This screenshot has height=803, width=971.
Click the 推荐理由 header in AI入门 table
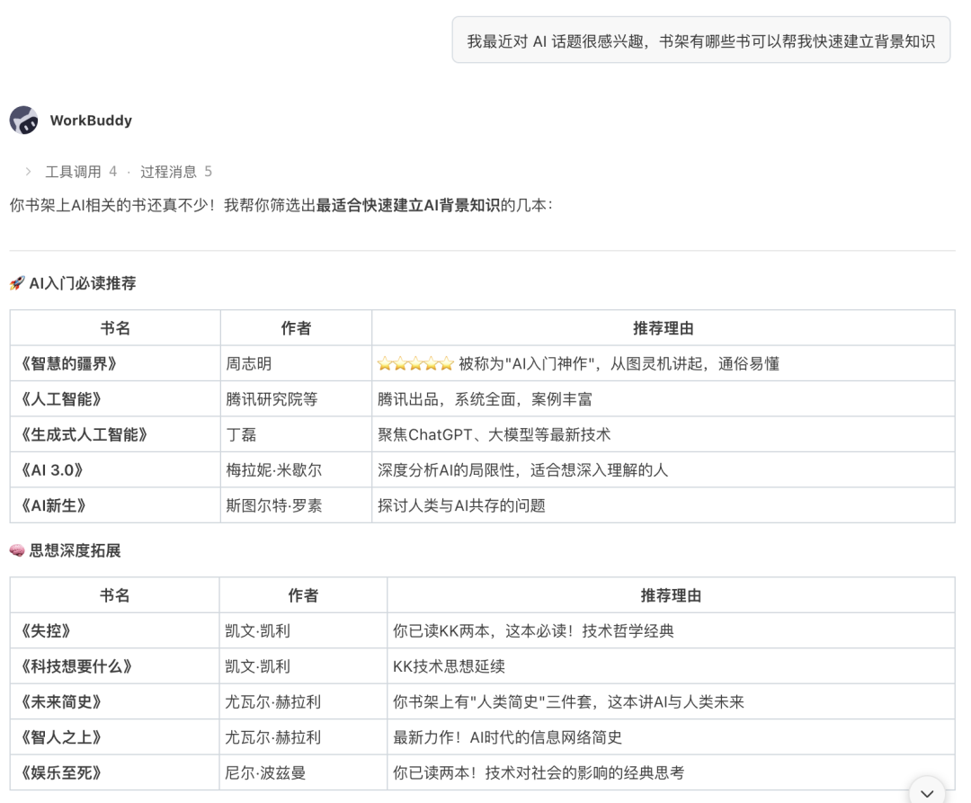pos(664,327)
